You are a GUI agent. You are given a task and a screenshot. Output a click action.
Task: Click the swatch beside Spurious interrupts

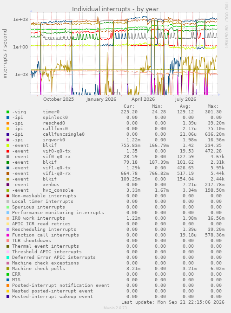coord(8,207)
